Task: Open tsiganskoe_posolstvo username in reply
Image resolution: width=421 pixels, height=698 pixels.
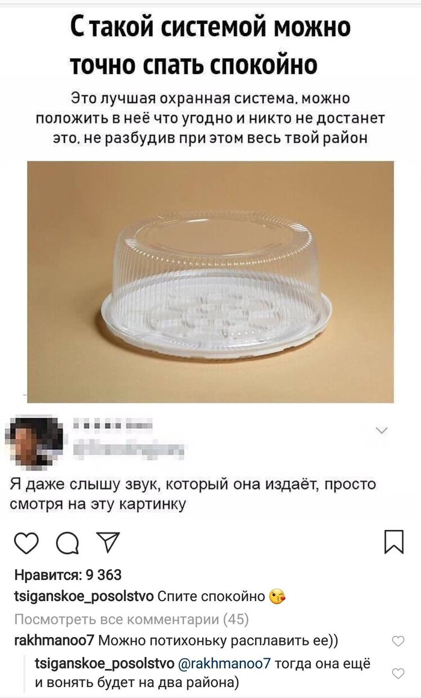Action: click(105, 664)
